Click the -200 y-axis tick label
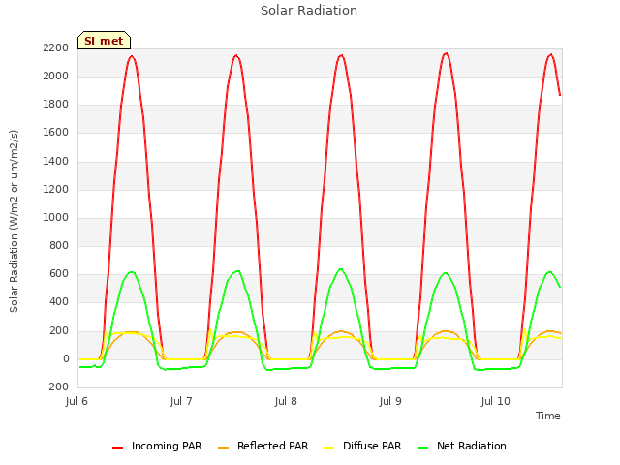620x465 pixels. coord(57,387)
